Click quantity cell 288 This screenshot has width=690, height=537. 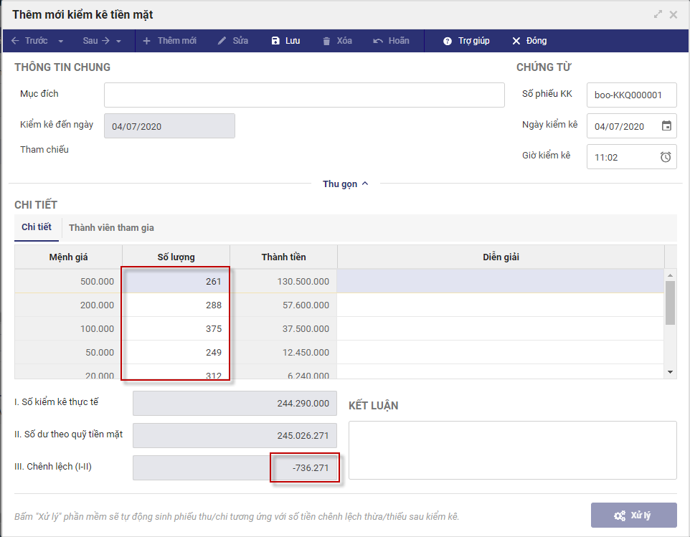pos(176,305)
